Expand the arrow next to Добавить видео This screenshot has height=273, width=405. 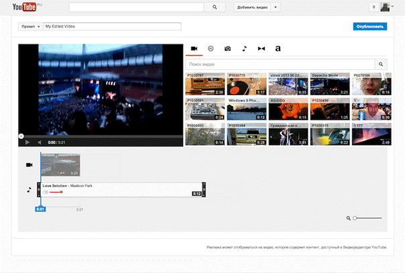coord(276,7)
